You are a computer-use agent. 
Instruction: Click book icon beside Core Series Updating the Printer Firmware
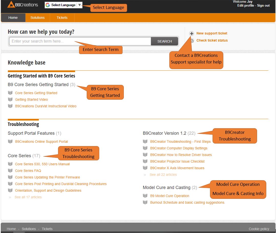(10, 177)
